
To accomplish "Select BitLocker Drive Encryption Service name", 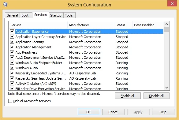I will tap(40, 88).
